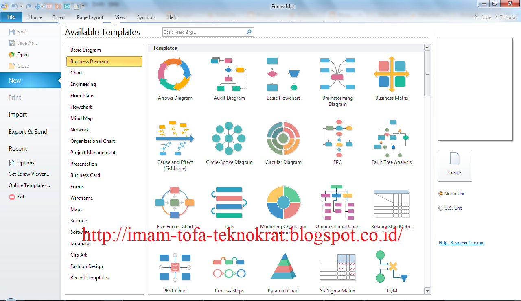Viewport: 521px width, 301px height.
Task: Switch to the Home tab
Action: 35,17
